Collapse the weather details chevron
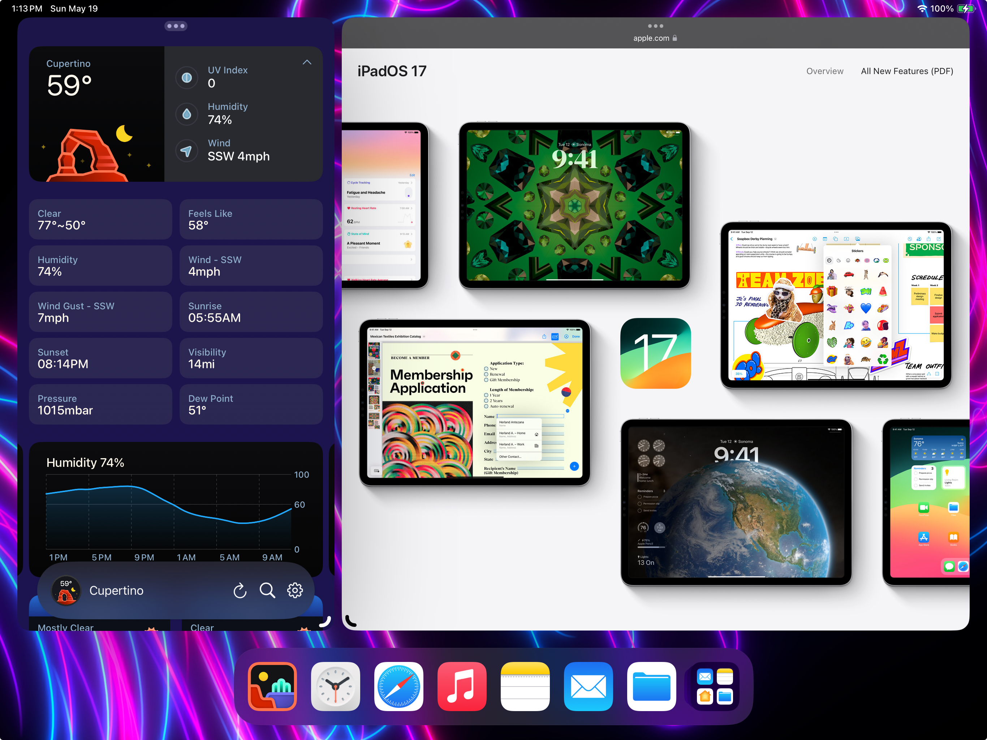 [x=307, y=63]
